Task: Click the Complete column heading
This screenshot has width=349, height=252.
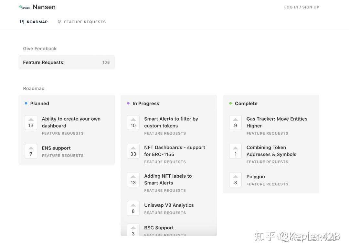Action: 246,104
